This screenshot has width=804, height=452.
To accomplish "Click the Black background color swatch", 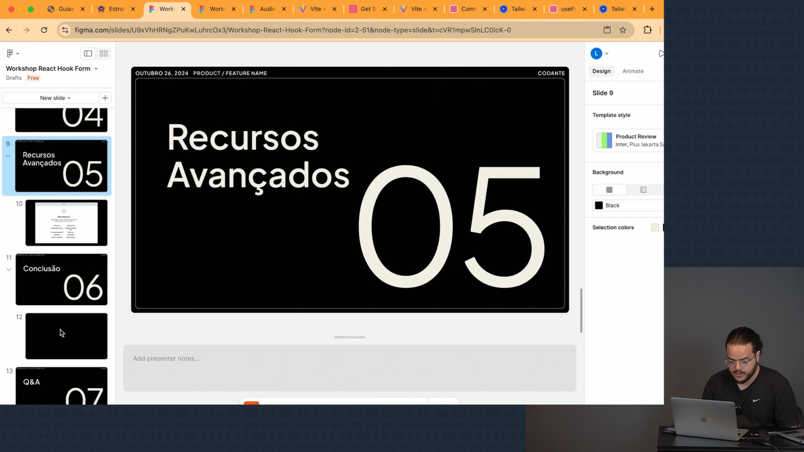I will pos(599,205).
